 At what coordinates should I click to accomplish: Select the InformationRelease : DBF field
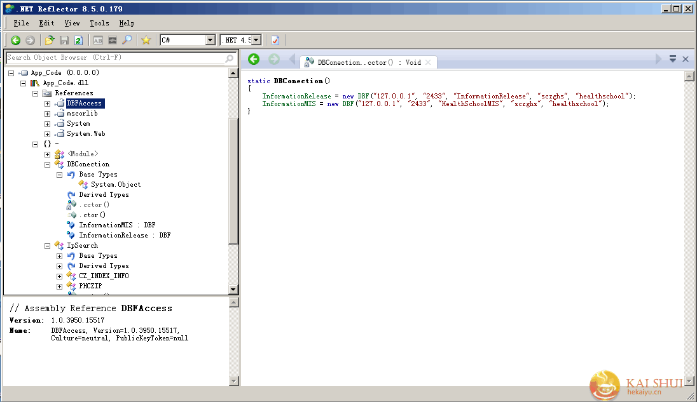pyautogui.click(x=125, y=236)
